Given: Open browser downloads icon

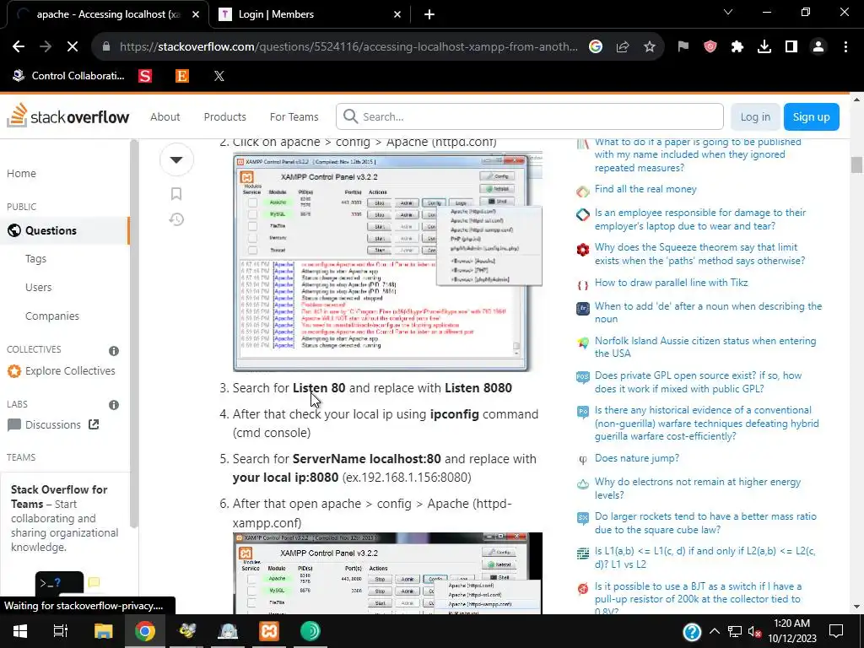Looking at the screenshot, I should pos(764,47).
